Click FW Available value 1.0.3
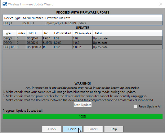The image size is (165, 133). 82,43
